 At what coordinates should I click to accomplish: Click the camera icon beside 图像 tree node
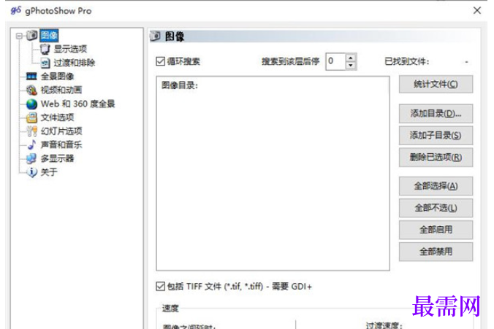tap(31, 35)
